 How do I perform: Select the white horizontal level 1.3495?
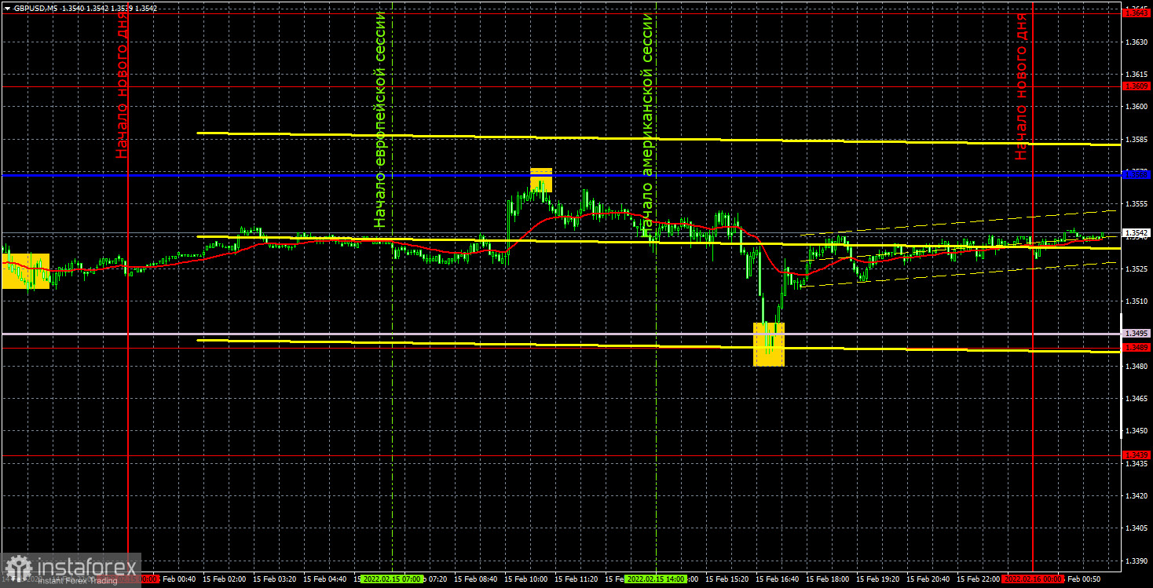pos(562,334)
